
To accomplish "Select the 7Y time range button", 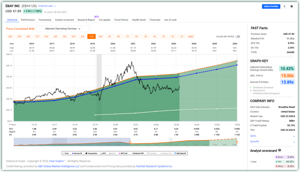I will click(128, 37).
